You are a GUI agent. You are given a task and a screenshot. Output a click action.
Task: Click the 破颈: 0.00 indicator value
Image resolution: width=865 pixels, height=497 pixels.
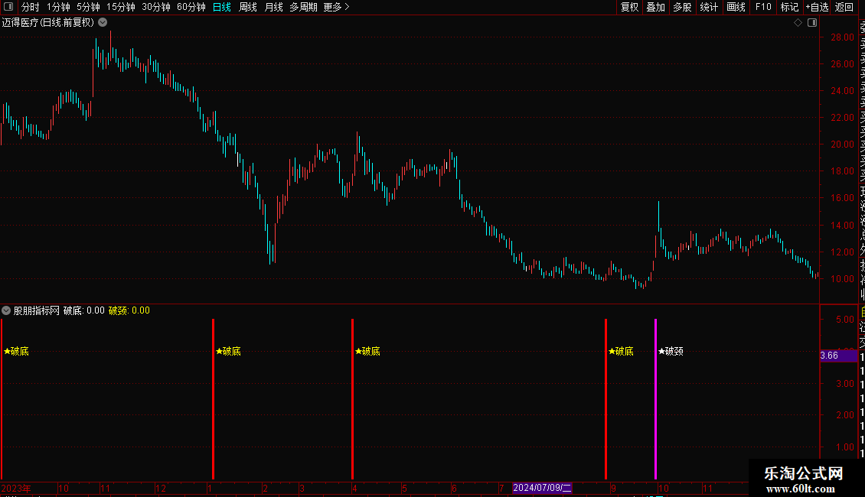129,310
